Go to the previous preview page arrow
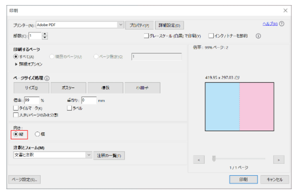299x191 pixels. coord(198,159)
